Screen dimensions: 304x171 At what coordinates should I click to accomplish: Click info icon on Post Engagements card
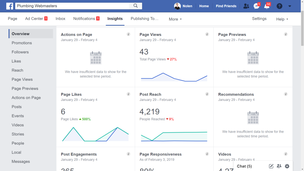pyautogui.click(x=128, y=154)
